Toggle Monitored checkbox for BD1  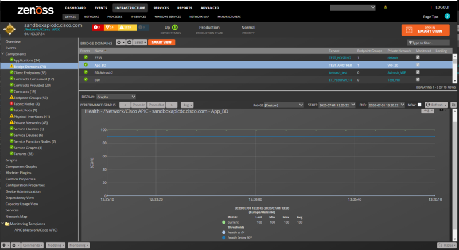click(418, 79)
